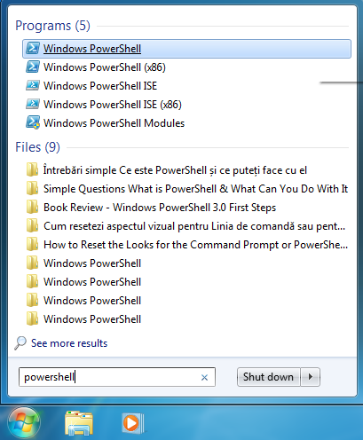Launch Windows Media Player from taskbar
Screen dimensions: 363x440
(x=132, y=423)
